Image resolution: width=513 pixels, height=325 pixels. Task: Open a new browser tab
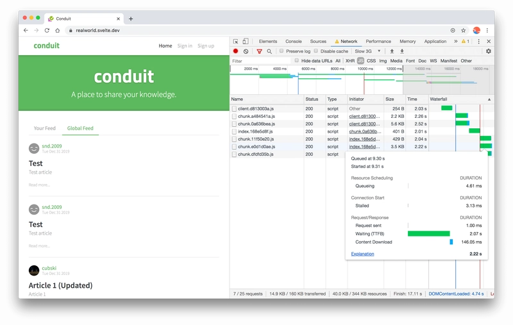click(x=131, y=19)
